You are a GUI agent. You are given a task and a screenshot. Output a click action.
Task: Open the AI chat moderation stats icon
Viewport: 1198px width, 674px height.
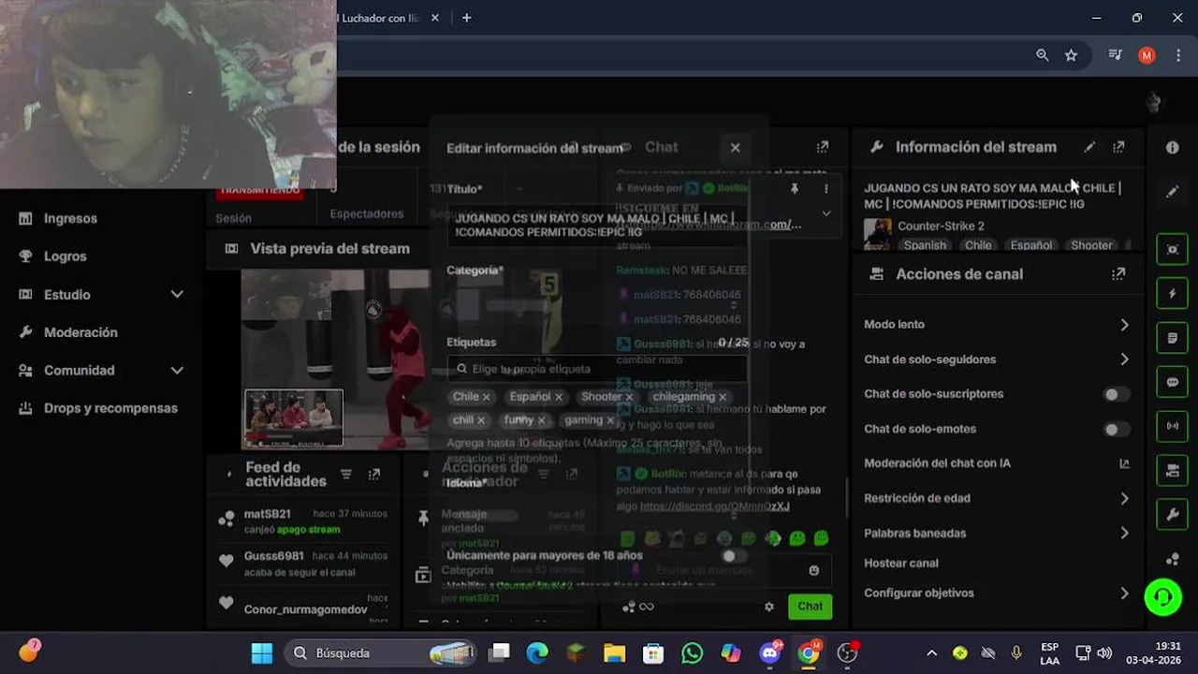[1124, 463]
